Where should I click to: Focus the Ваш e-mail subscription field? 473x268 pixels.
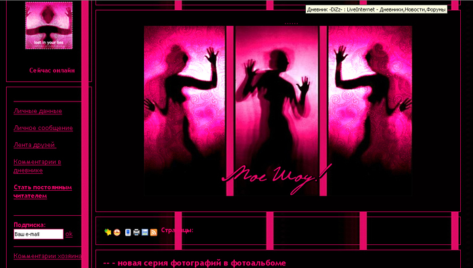coord(39,234)
